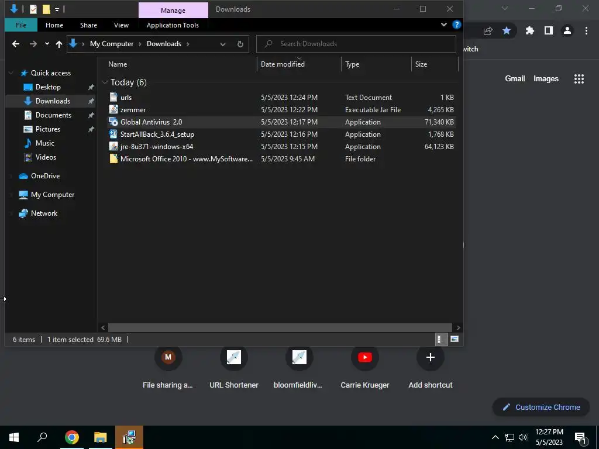The width and height of the screenshot is (599, 449).
Task: Select Documents in the navigation pane
Action: click(53, 115)
